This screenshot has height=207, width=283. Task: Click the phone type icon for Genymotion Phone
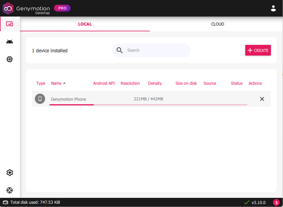tap(40, 99)
